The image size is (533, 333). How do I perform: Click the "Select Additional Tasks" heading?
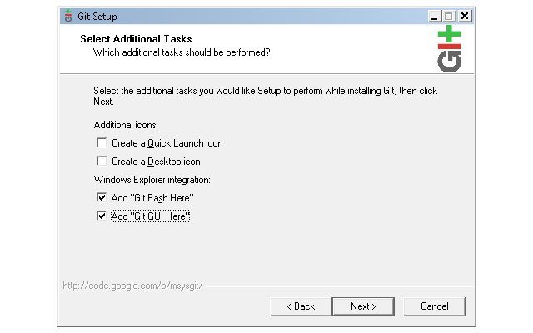click(x=136, y=39)
